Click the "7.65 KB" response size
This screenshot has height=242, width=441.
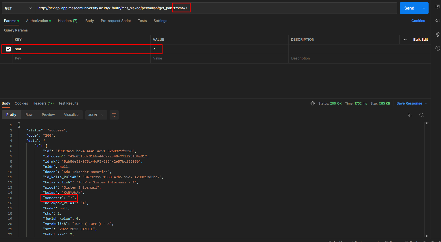click(x=384, y=103)
